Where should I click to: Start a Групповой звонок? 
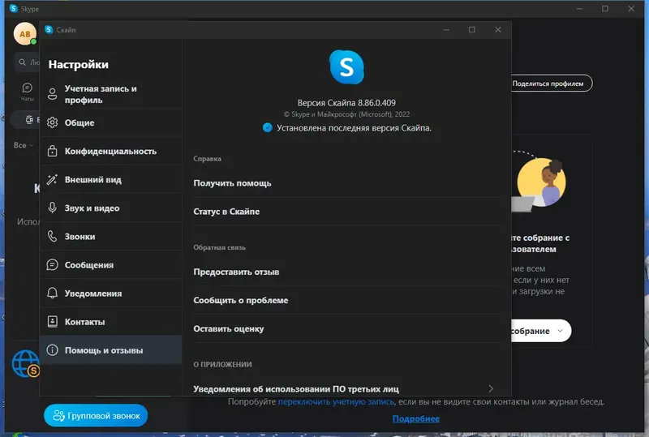point(96,415)
